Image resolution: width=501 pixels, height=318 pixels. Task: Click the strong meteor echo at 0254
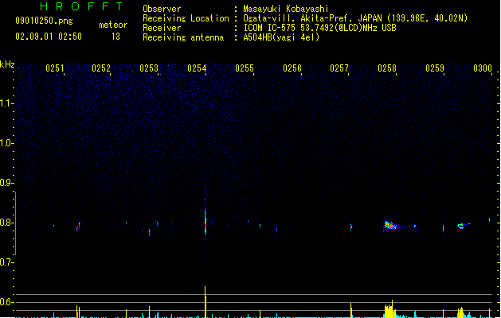205,220
